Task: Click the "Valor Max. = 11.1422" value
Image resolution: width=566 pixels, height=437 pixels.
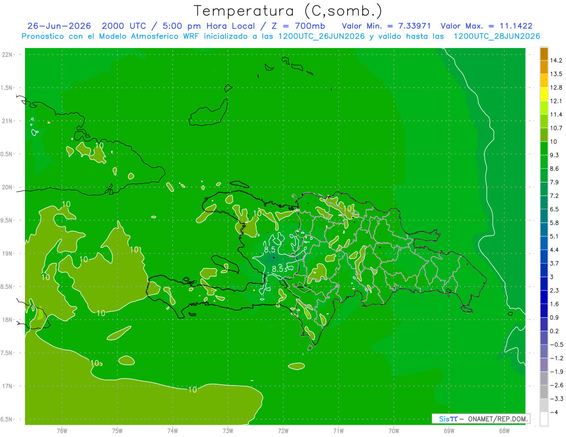Action: 486,25
